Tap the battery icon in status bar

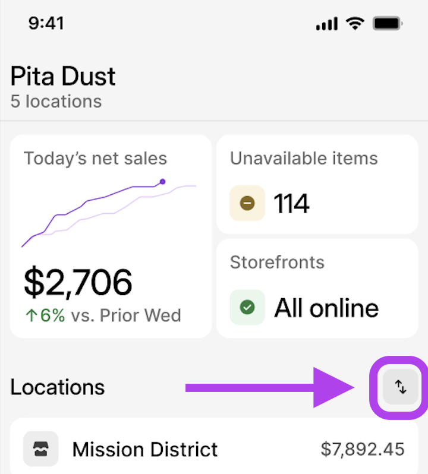389,24
